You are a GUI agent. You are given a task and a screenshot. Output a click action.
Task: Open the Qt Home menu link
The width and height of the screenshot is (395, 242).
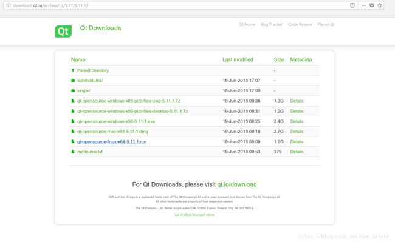[x=247, y=24]
